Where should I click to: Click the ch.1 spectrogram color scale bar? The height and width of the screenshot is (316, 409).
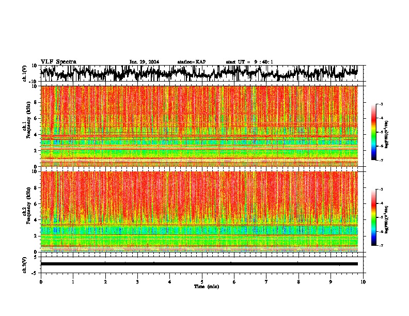pyautogui.click(x=373, y=132)
